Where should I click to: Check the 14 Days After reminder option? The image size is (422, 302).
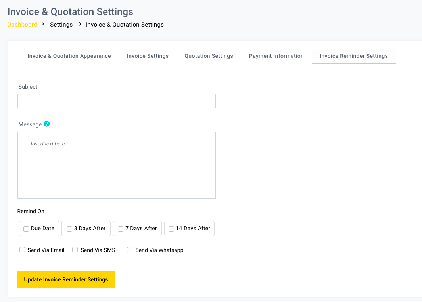pyautogui.click(x=171, y=229)
